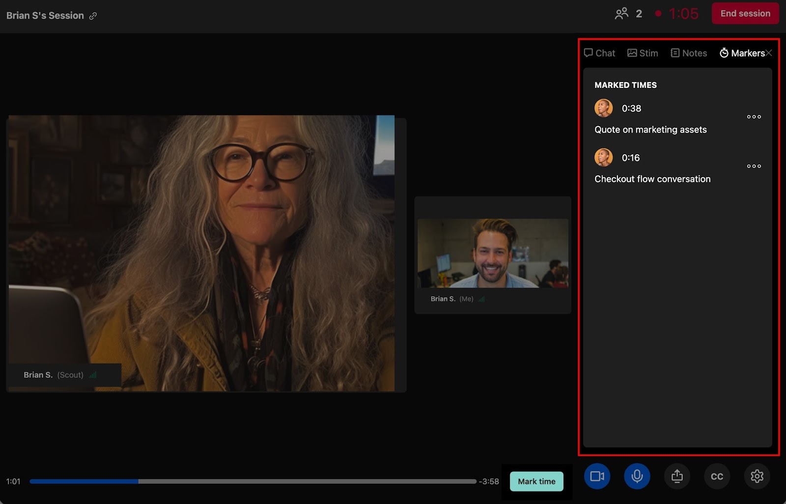This screenshot has height=504, width=786.
Task: Switch to the Chat tab
Action: pos(599,53)
